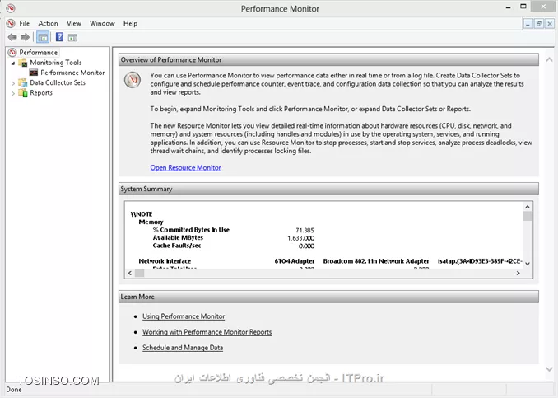Toggle Show/Hide Console Tree icon
558x398 pixels.
point(43,37)
